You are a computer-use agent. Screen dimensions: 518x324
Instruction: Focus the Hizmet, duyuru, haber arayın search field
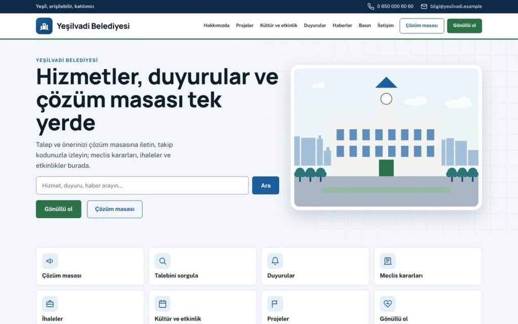pyautogui.click(x=142, y=185)
